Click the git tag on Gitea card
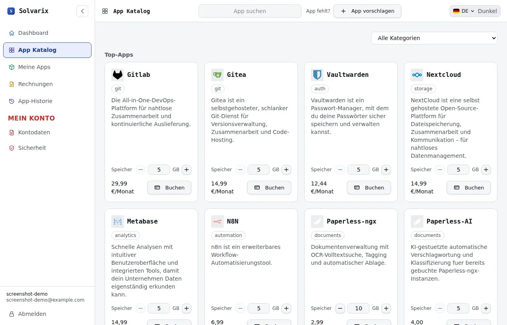 (218, 89)
